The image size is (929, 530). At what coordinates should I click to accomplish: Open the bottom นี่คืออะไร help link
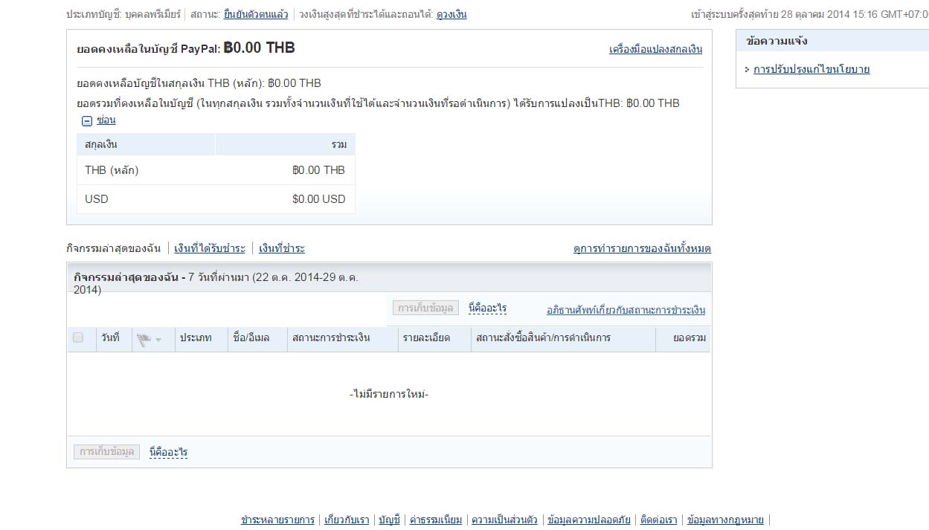(169, 452)
